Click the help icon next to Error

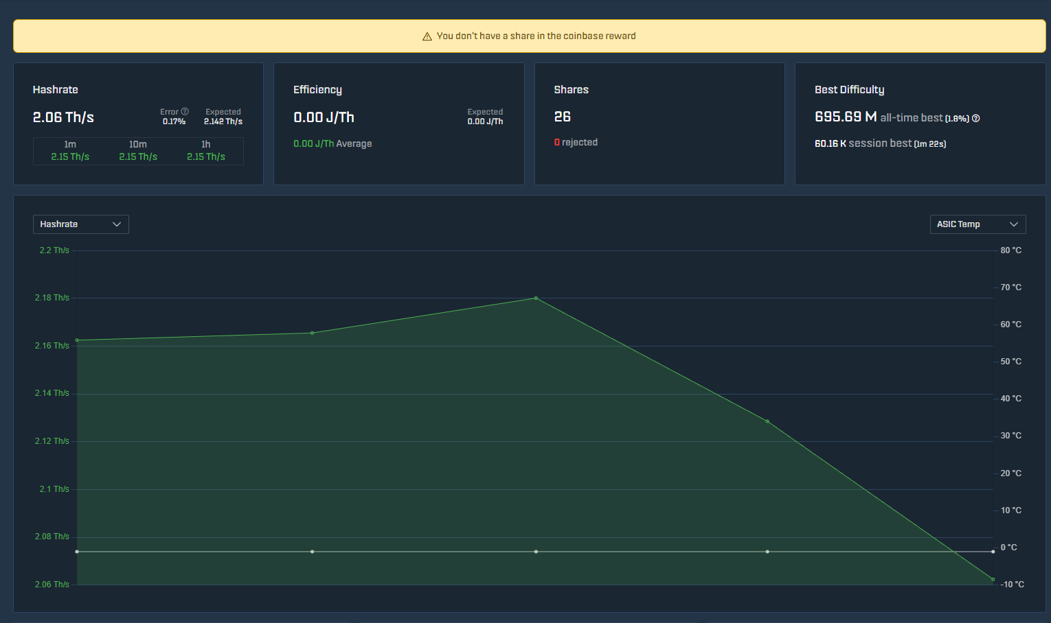(185, 110)
